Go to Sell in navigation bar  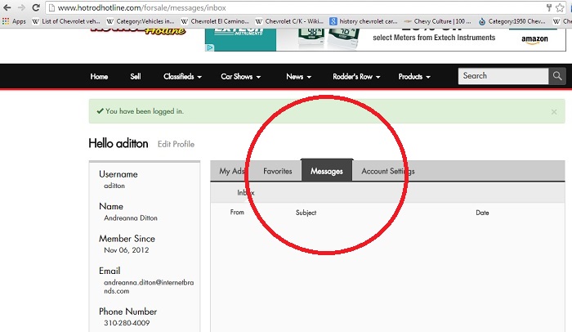(136, 77)
